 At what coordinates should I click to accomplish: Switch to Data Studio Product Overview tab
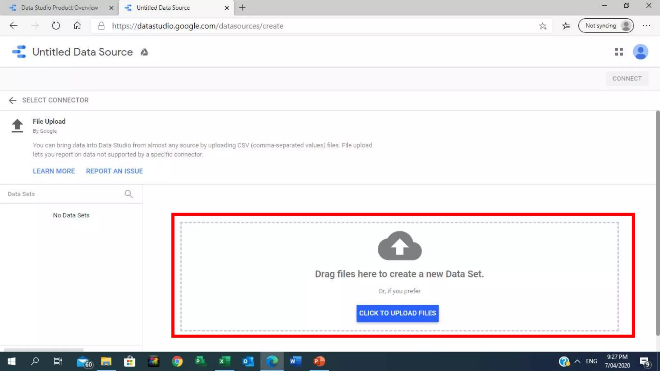60,8
